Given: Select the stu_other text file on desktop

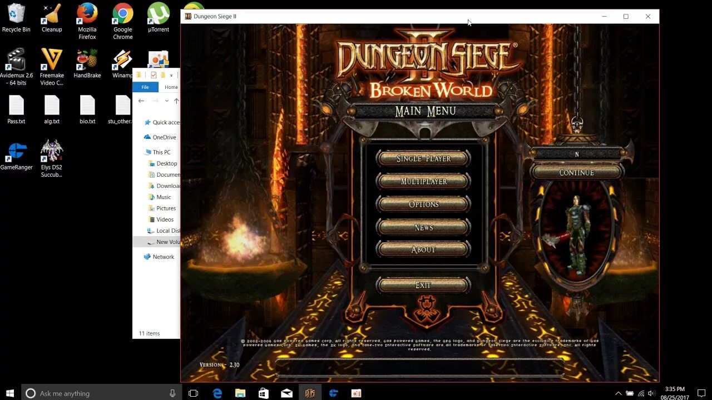Looking at the screenshot, I should pyautogui.click(x=121, y=109).
